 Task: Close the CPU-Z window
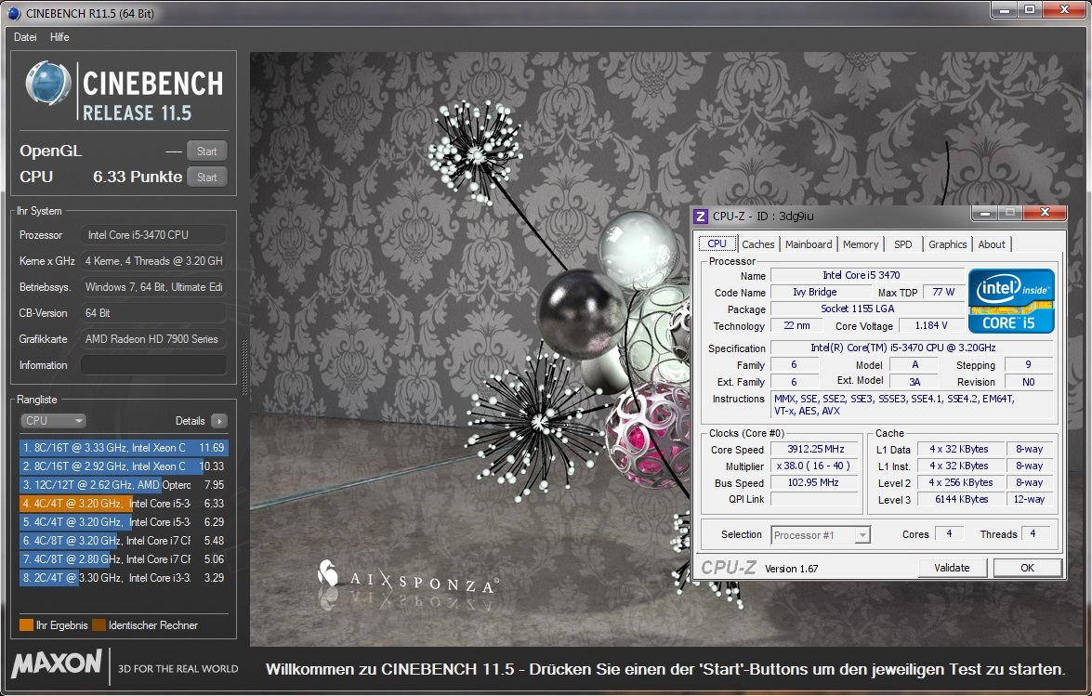coord(1045,212)
